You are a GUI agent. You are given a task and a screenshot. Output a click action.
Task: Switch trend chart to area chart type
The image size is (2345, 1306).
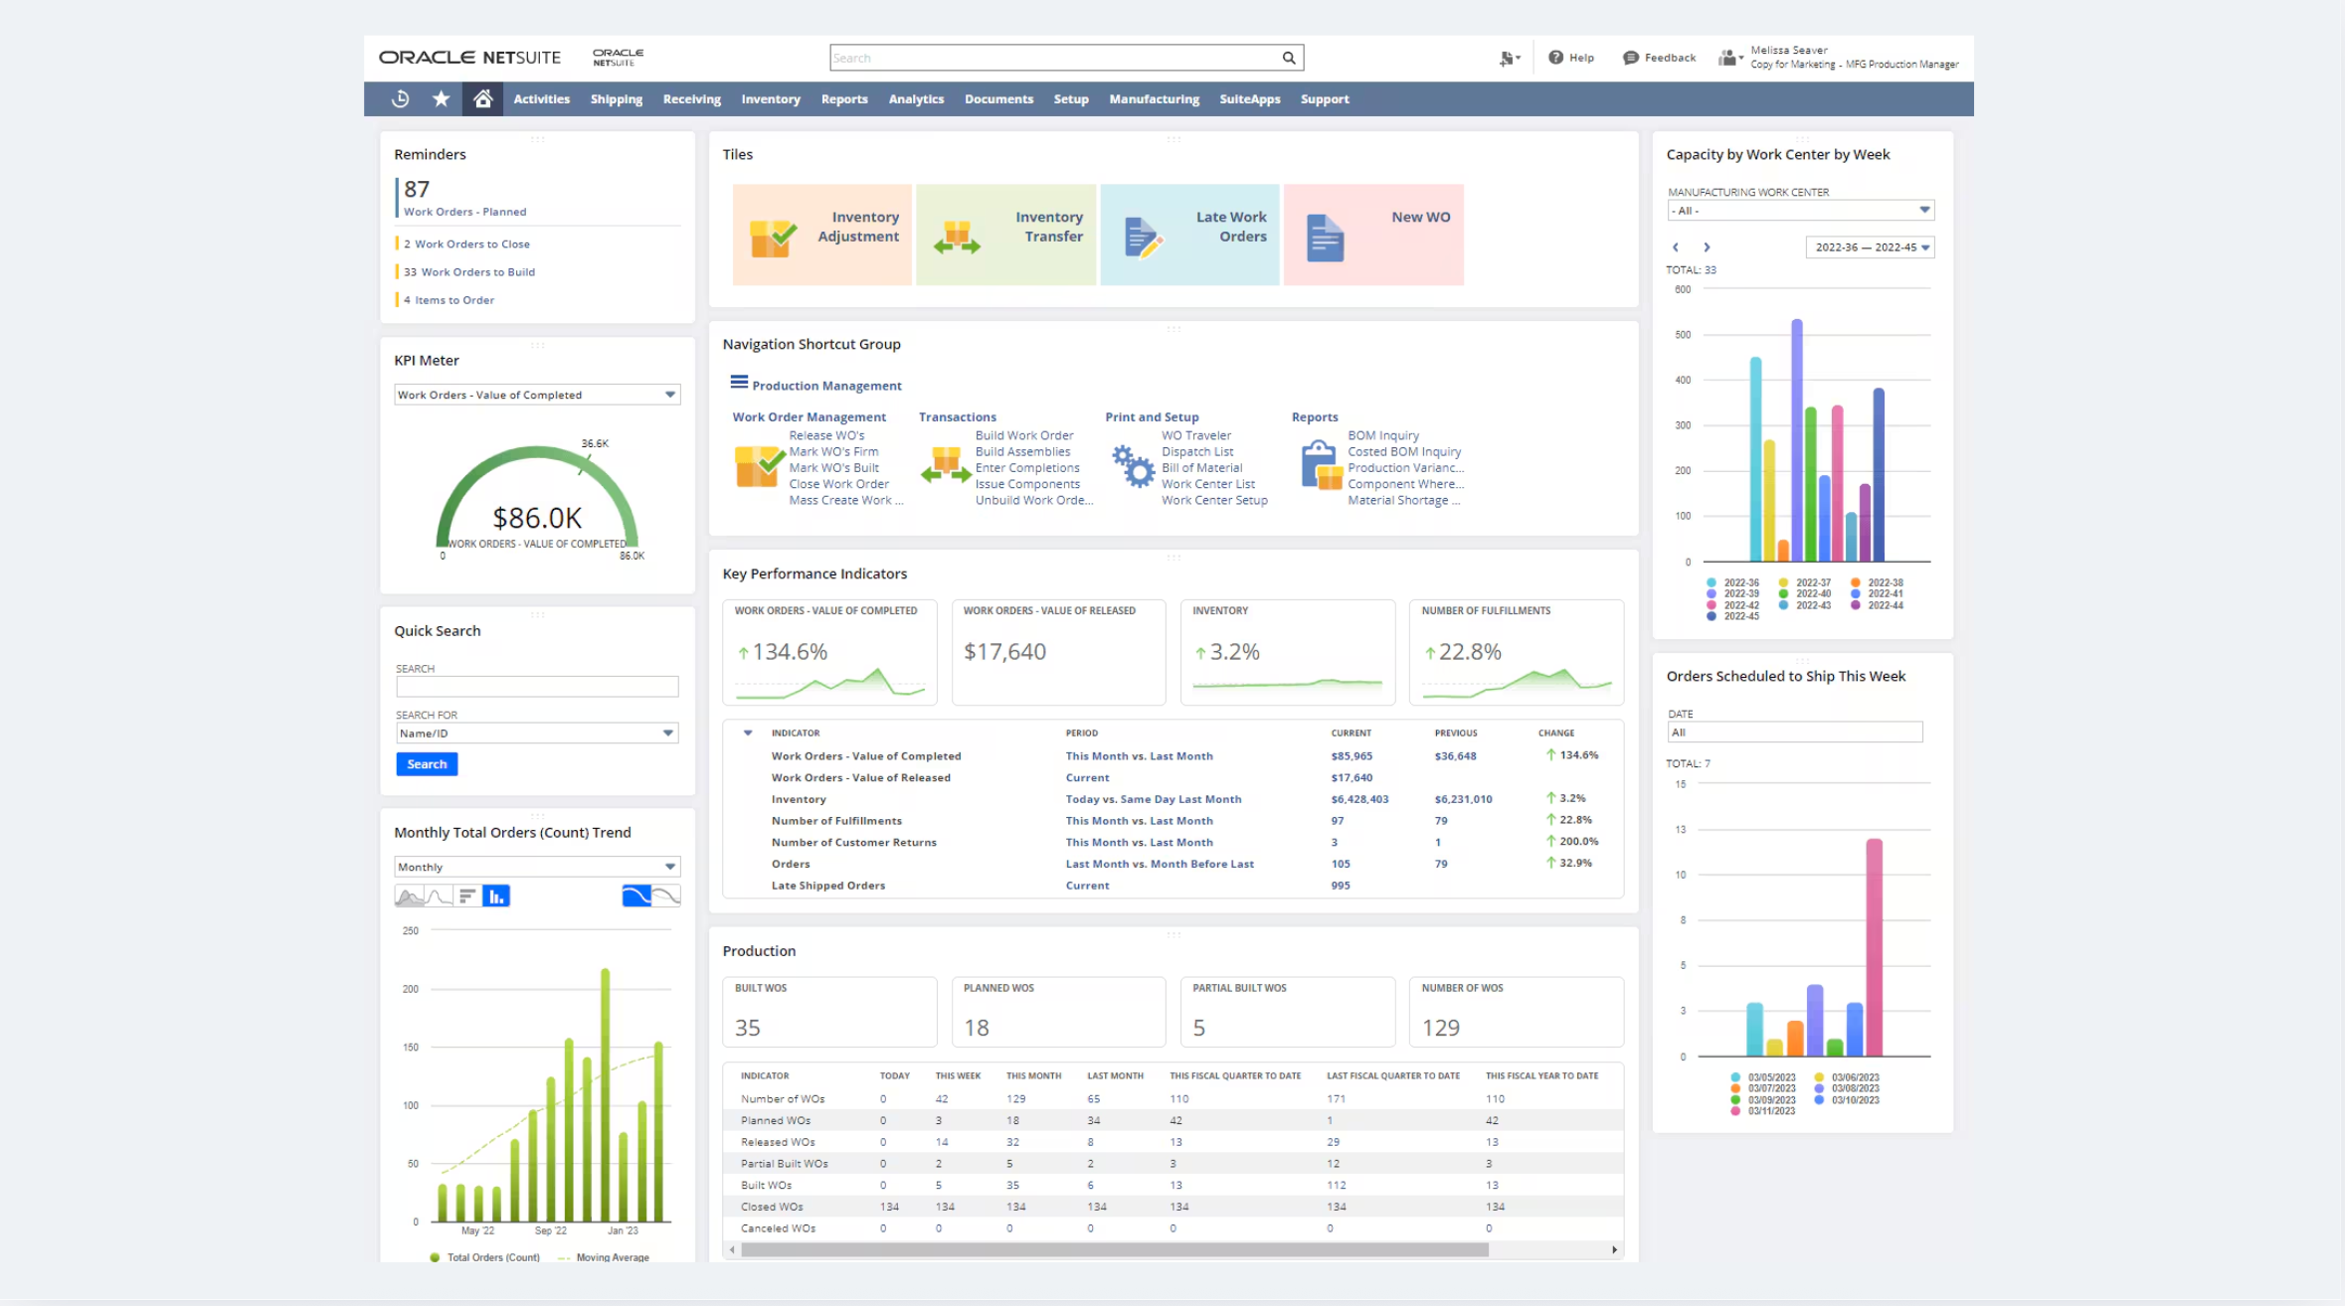coord(409,897)
